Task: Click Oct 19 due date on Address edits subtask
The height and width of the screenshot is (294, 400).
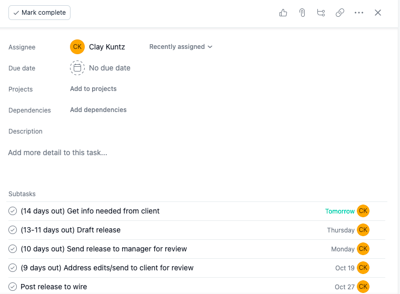Action: point(345,268)
